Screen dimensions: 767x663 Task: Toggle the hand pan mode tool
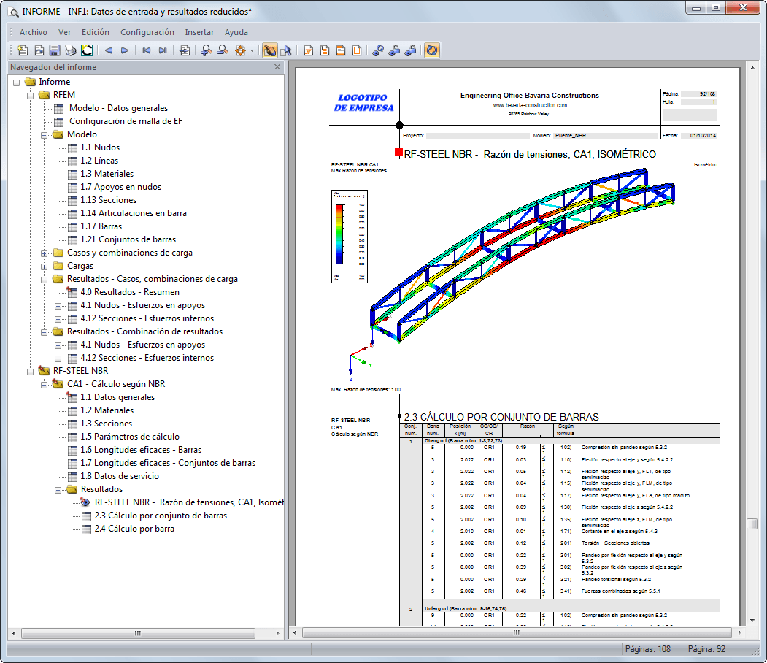(269, 50)
